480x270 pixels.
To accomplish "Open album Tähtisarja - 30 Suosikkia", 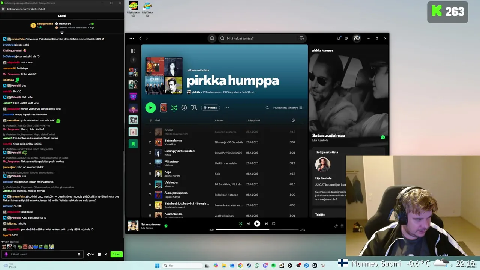I will pos(229,142).
